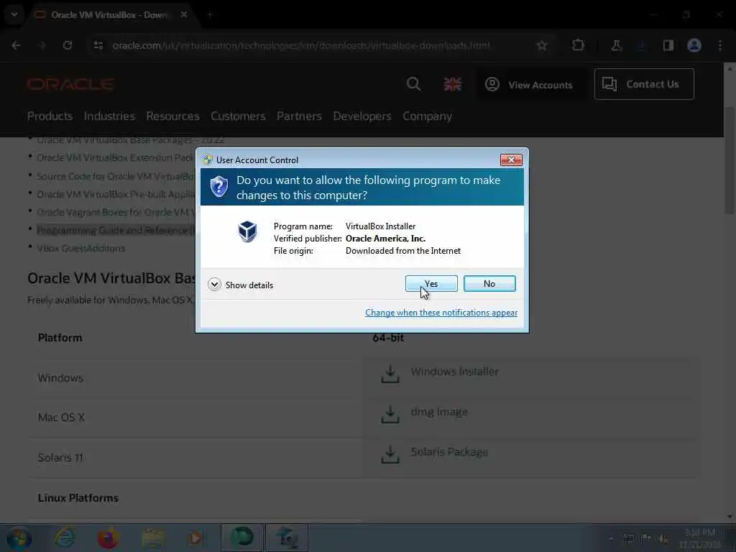
Task: Reload the Oracle page
Action: (x=68, y=45)
